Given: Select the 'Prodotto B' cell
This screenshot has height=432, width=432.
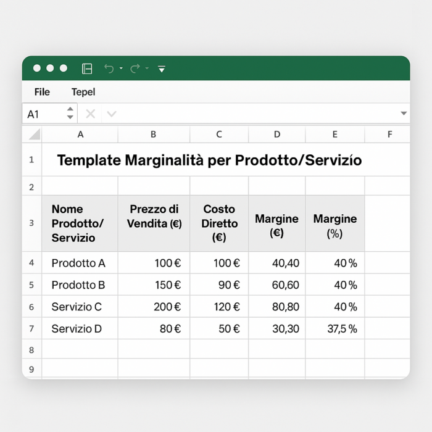Looking at the screenshot, I should click(80, 285).
